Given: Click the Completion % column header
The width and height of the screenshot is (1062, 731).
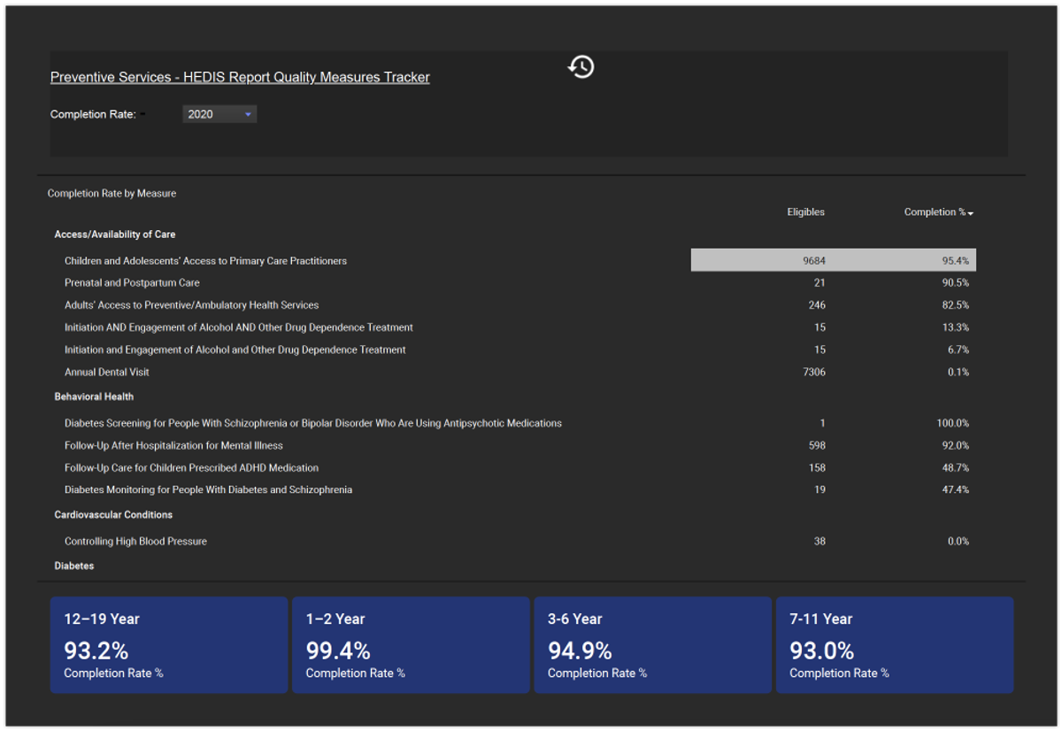Looking at the screenshot, I should (935, 212).
